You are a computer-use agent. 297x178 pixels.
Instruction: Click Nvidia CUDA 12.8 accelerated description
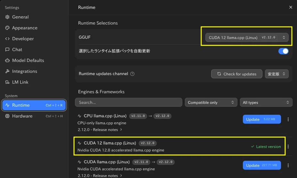pos(121,150)
